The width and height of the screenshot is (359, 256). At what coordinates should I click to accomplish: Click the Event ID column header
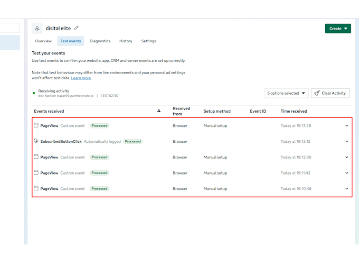point(258,111)
